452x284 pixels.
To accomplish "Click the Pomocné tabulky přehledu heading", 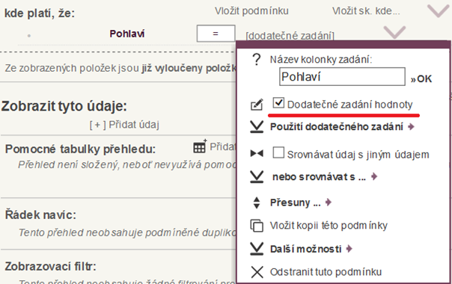I will pos(80,149).
